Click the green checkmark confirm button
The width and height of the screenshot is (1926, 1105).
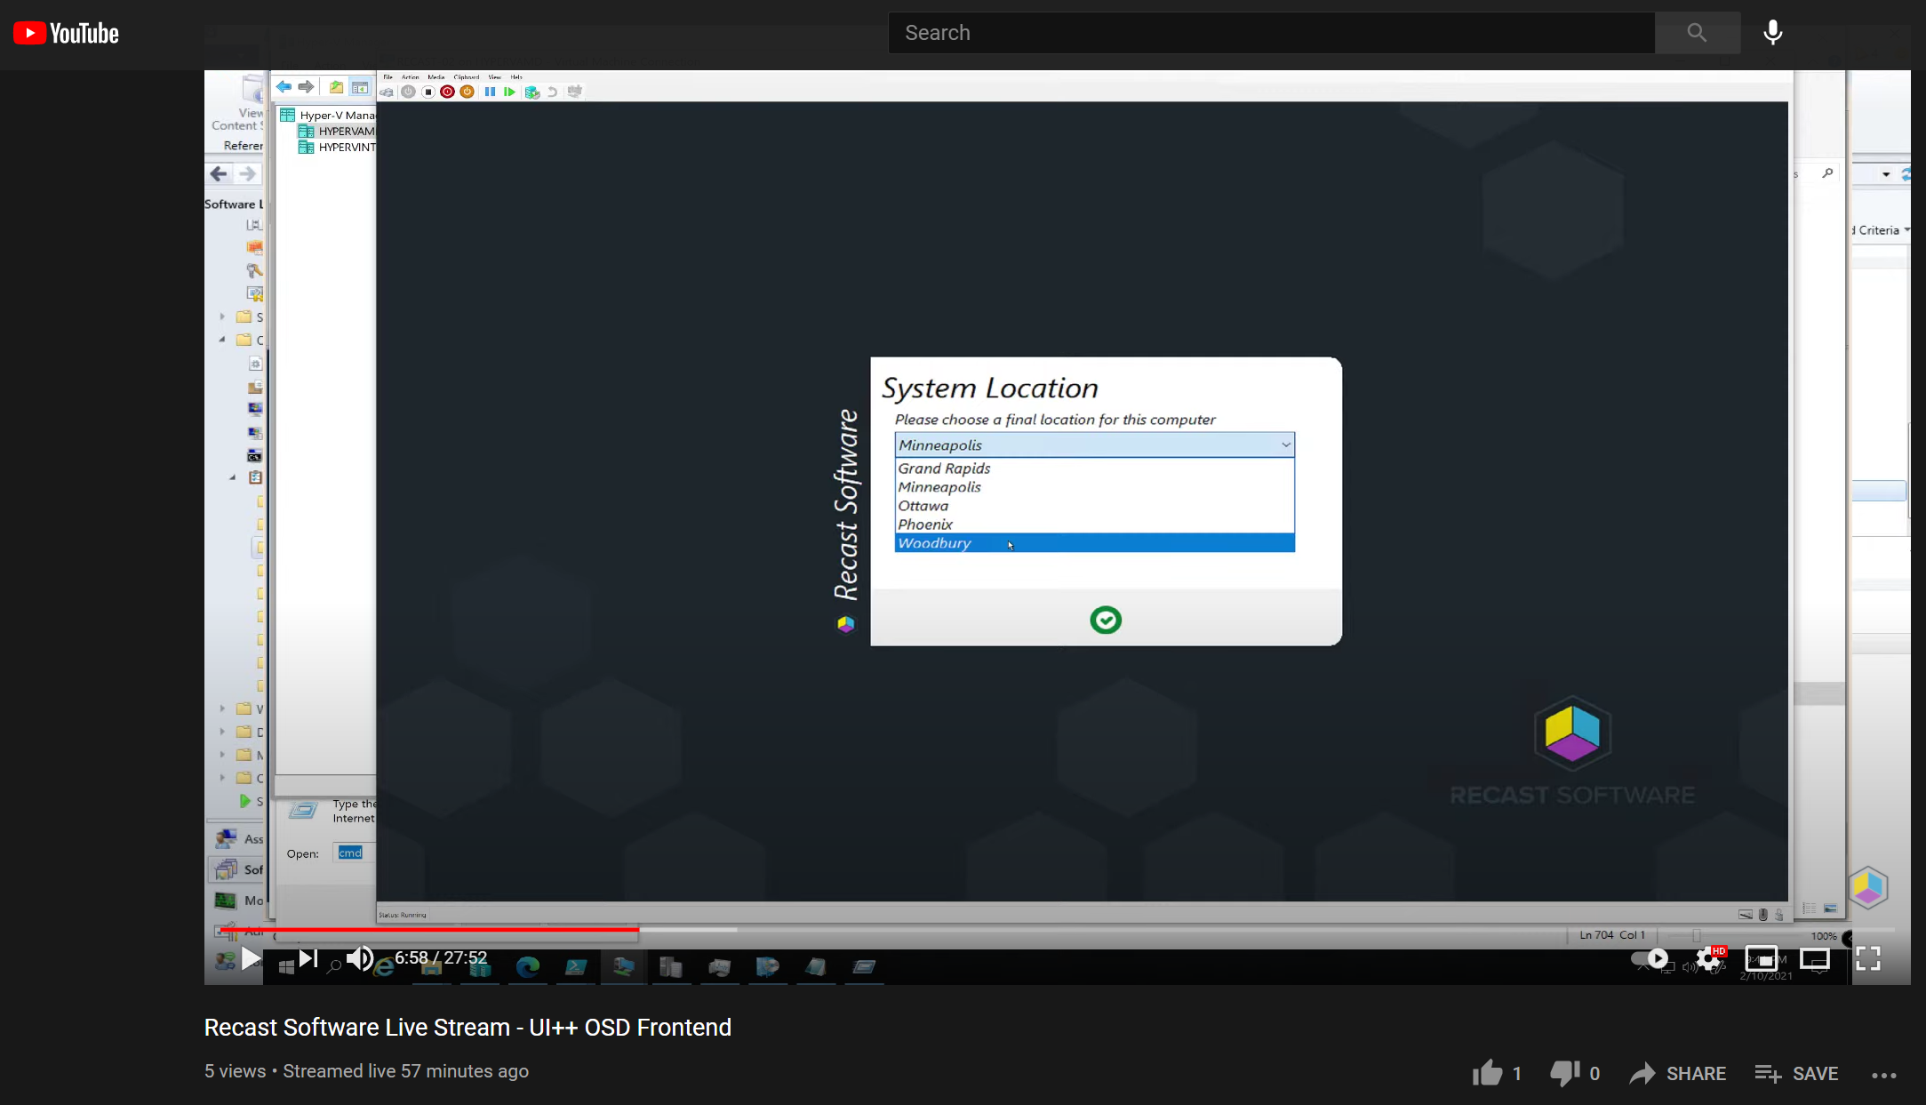1105,620
